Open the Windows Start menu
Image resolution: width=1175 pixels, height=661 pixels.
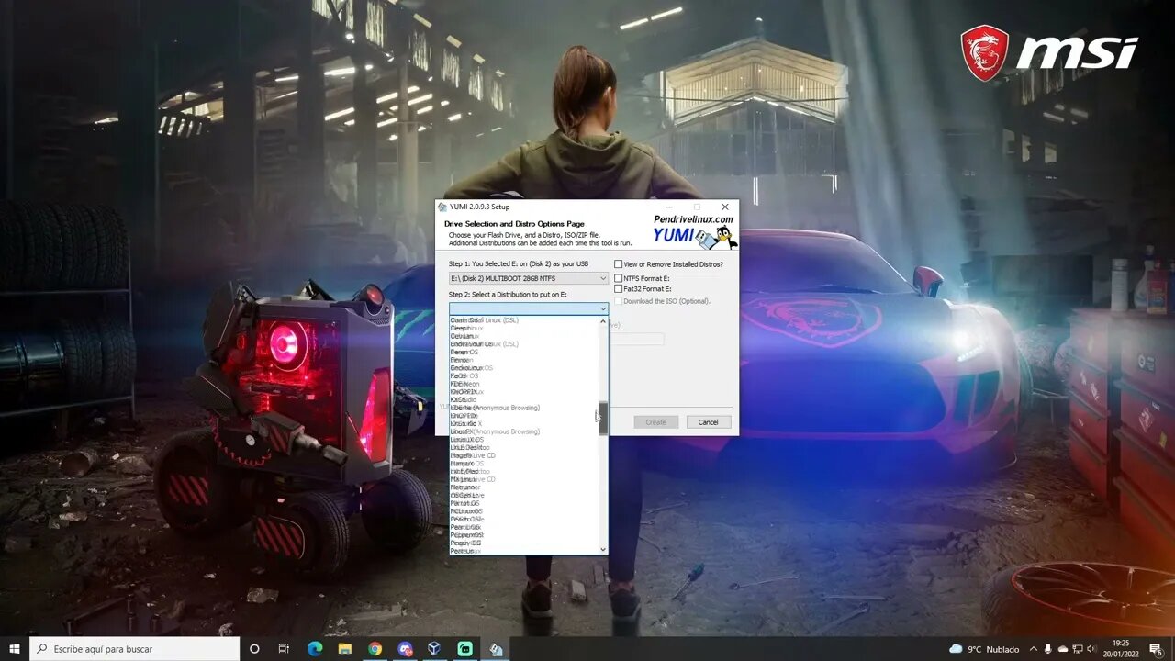15,649
